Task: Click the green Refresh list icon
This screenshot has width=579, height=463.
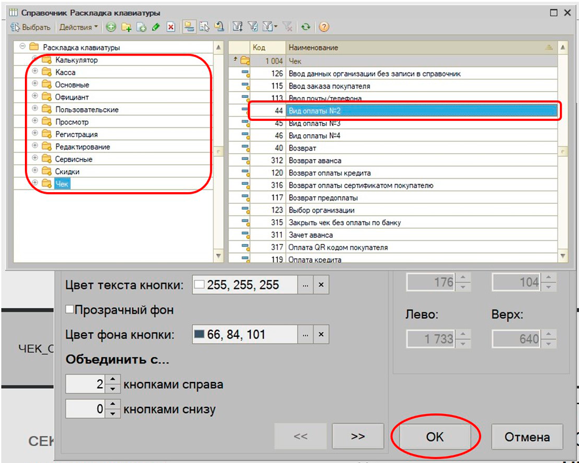Action: click(x=305, y=27)
